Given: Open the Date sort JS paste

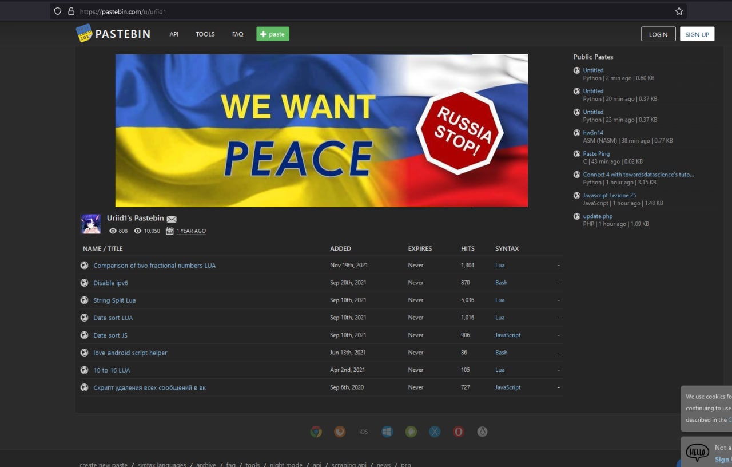Looking at the screenshot, I should coord(110,335).
